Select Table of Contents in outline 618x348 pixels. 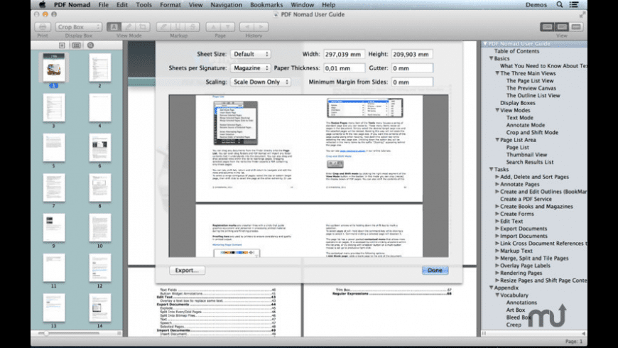[x=516, y=51]
